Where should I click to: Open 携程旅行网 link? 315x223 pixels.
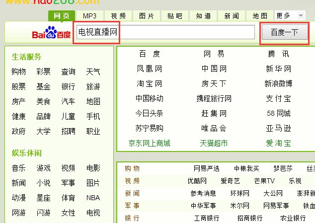[214, 98]
